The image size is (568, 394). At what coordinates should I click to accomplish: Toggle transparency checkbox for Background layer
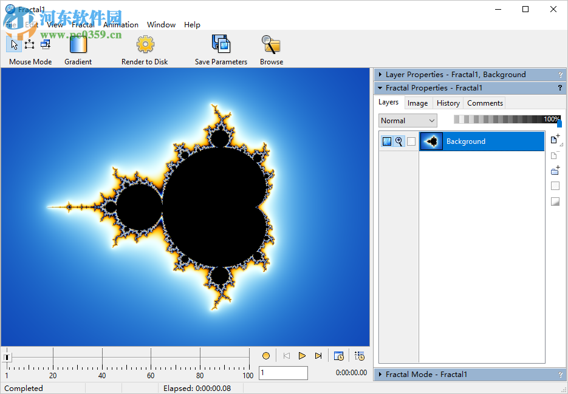click(411, 141)
